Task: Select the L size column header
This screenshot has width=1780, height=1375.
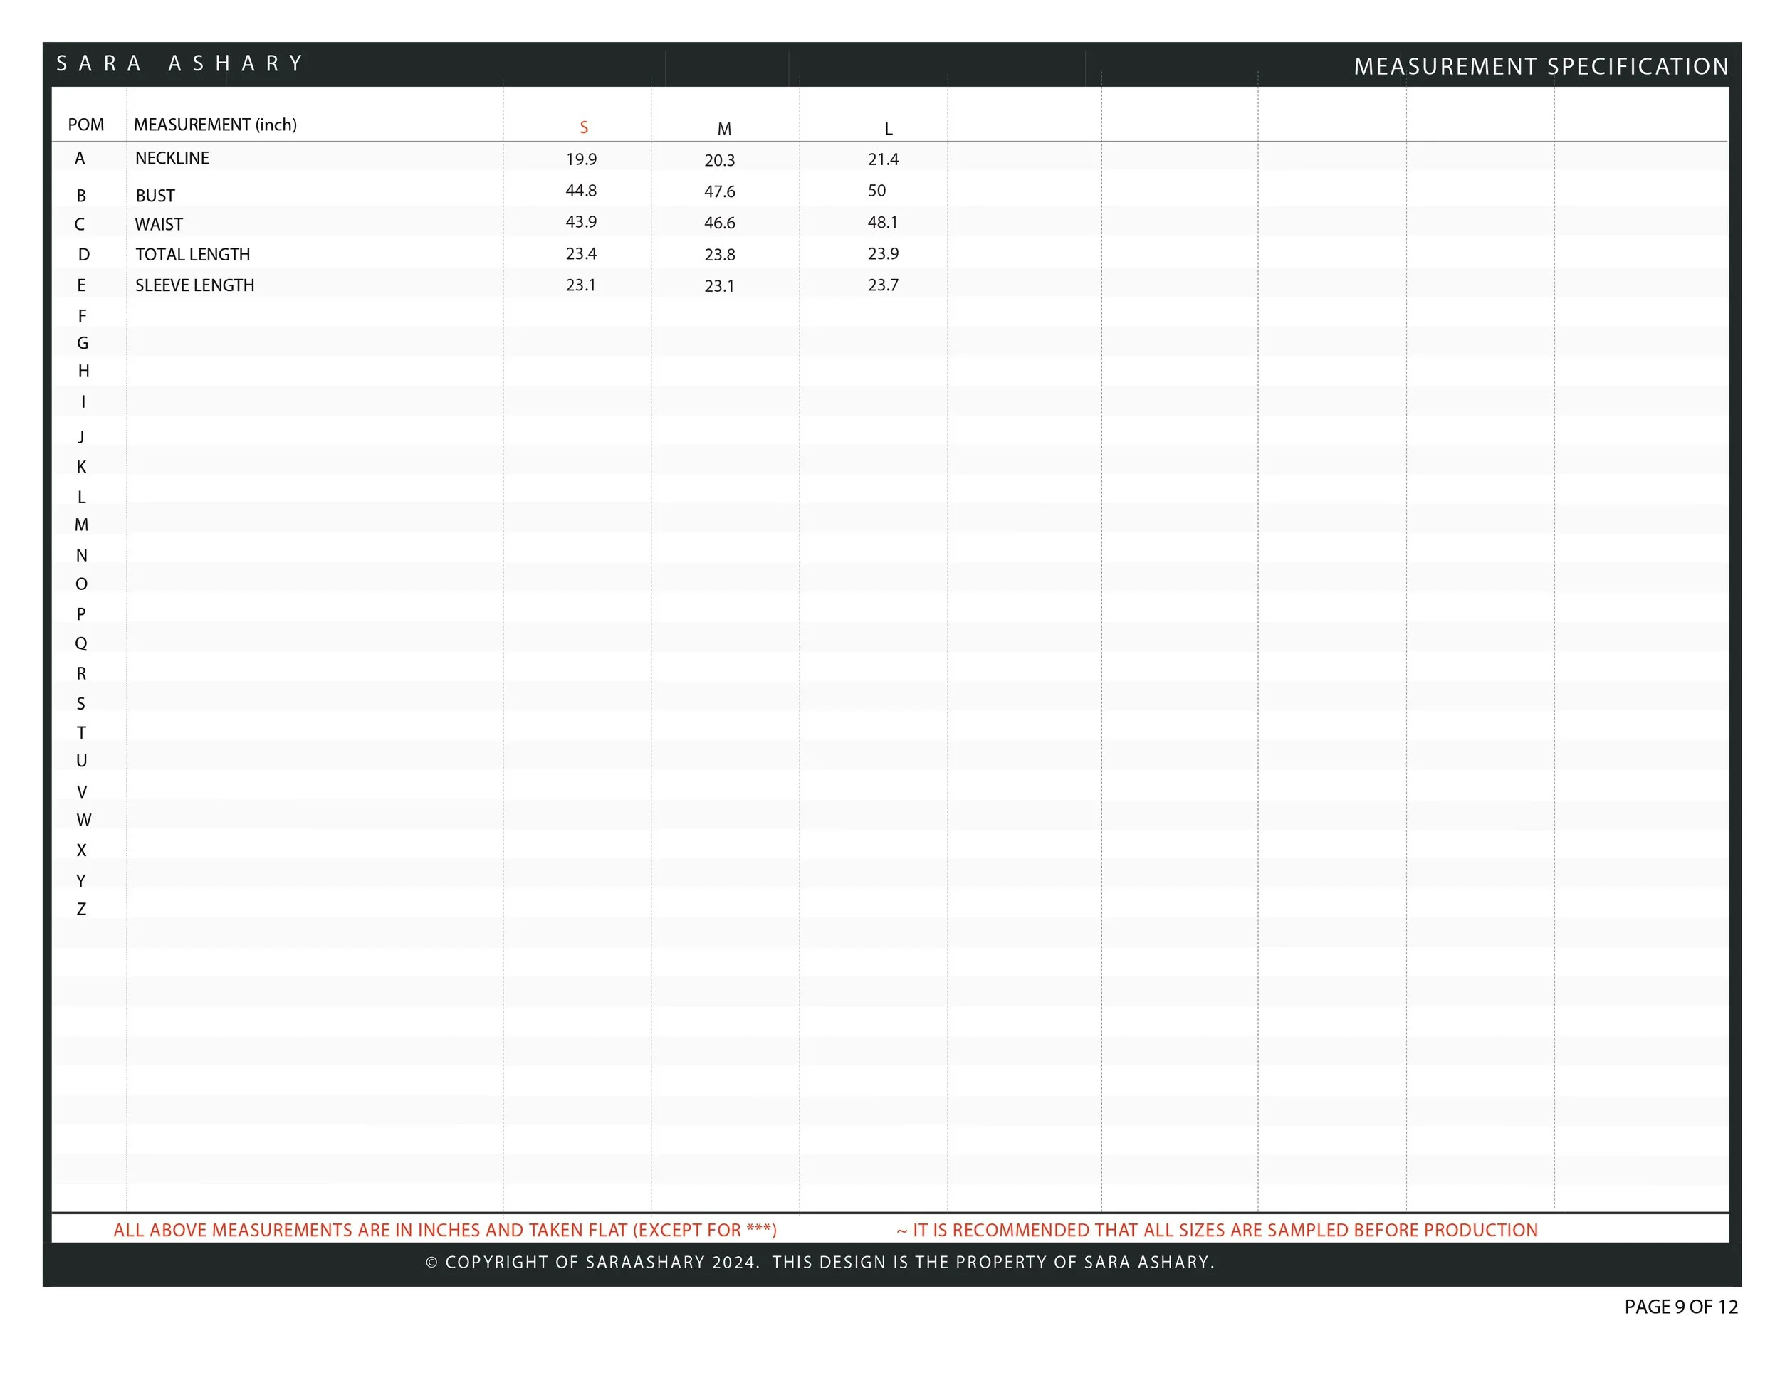Action: click(x=889, y=129)
